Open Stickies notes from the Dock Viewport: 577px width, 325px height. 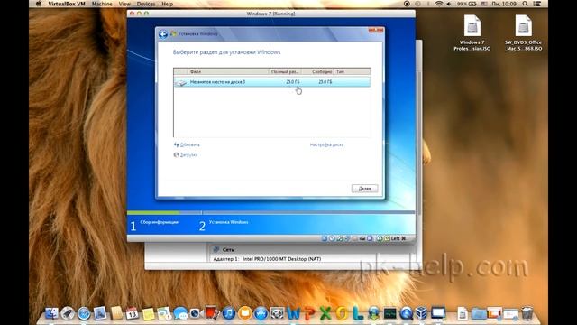(x=148, y=313)
